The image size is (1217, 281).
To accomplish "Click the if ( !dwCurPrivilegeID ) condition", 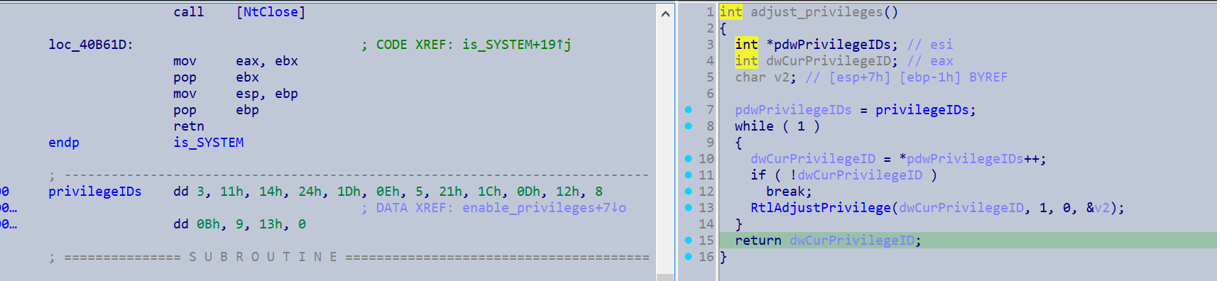I will (x=844, y=175).
